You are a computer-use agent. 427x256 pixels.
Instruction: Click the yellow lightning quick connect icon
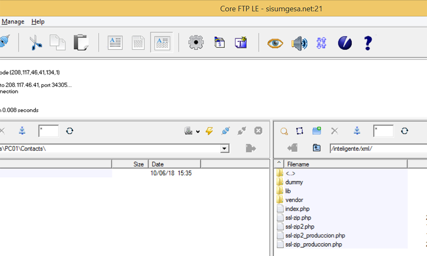209,131
